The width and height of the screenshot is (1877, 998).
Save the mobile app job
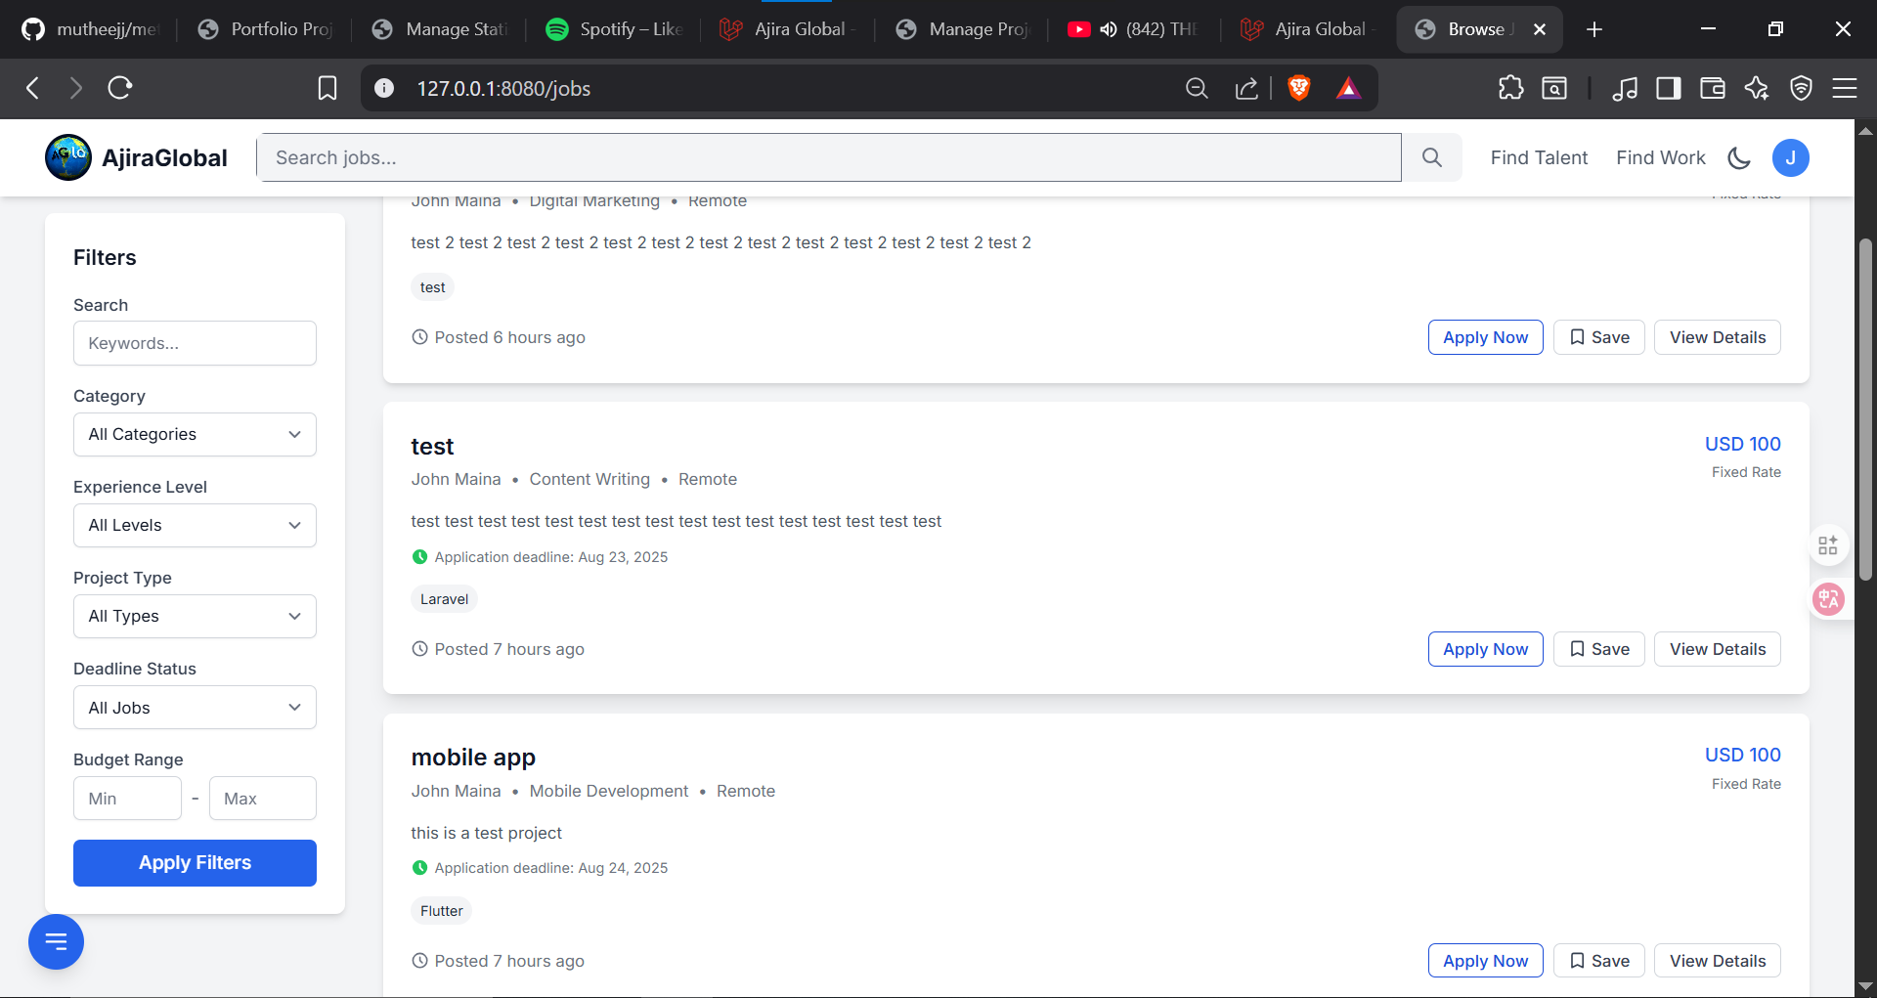coord(1598,961)
